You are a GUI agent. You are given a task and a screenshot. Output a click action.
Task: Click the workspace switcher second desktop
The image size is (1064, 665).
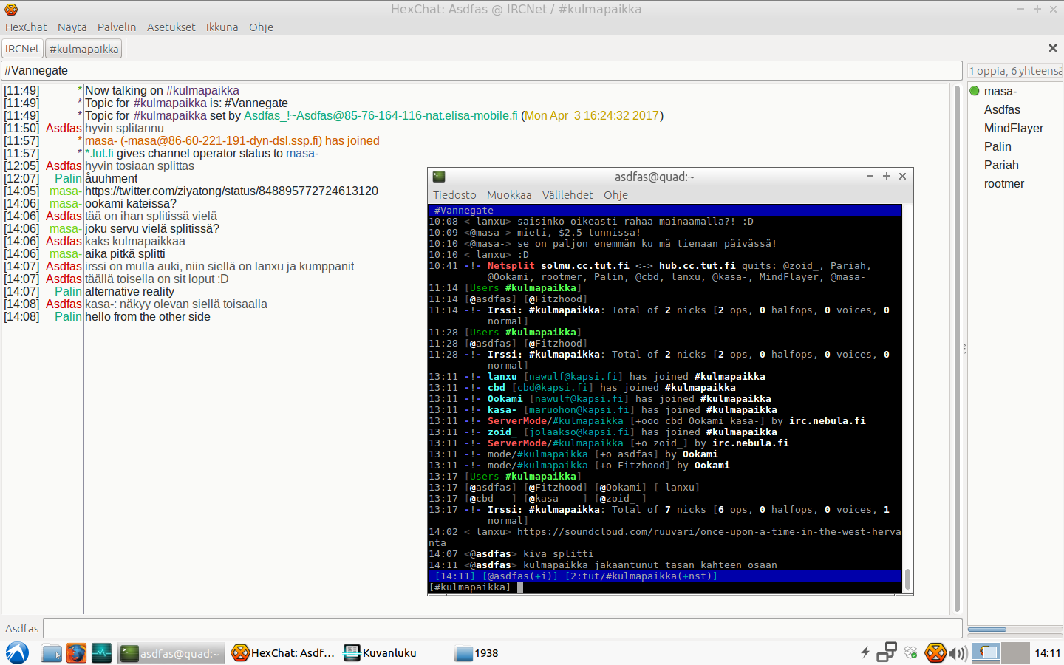coord(1015,652)
